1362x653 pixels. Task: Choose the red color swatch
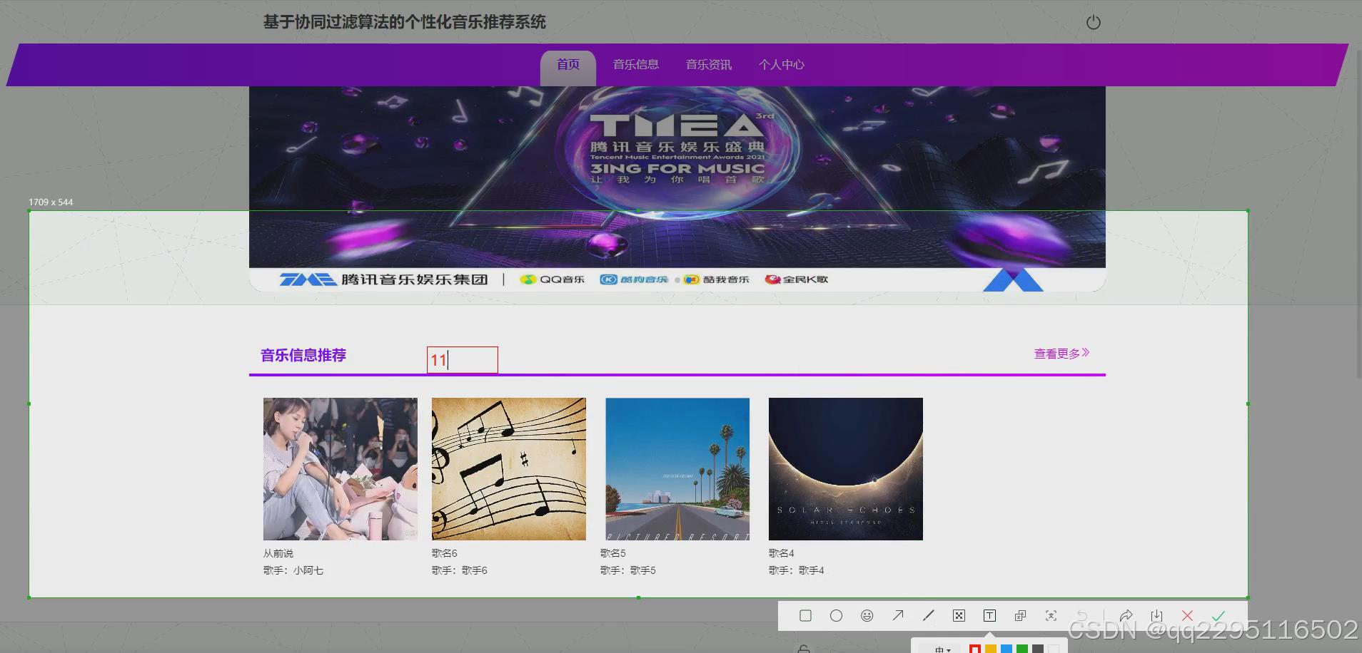975,649
